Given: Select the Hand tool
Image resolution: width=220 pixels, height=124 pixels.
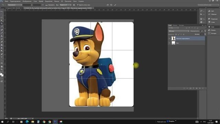Looking at the screenshot, I should click(2, 66).
